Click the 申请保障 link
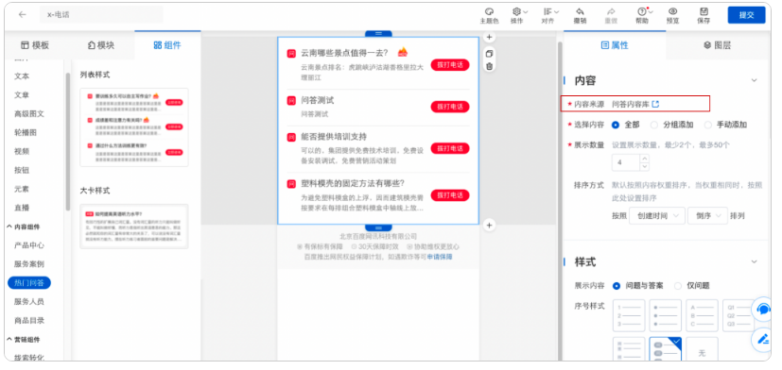This screenshot has width=782, height=370. point(440,257)
